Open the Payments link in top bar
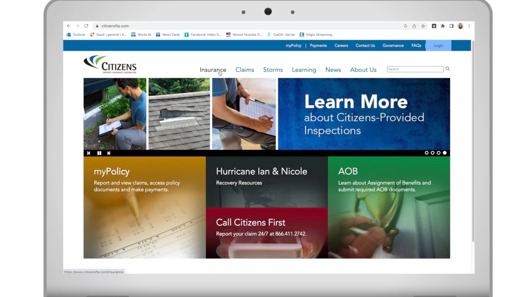This screenshot has width=528, height=297. pyautogui.click(x=318, y=45)
